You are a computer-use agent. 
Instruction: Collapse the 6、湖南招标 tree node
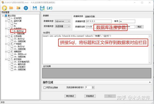pyautogui.click(x=6, y=52)
